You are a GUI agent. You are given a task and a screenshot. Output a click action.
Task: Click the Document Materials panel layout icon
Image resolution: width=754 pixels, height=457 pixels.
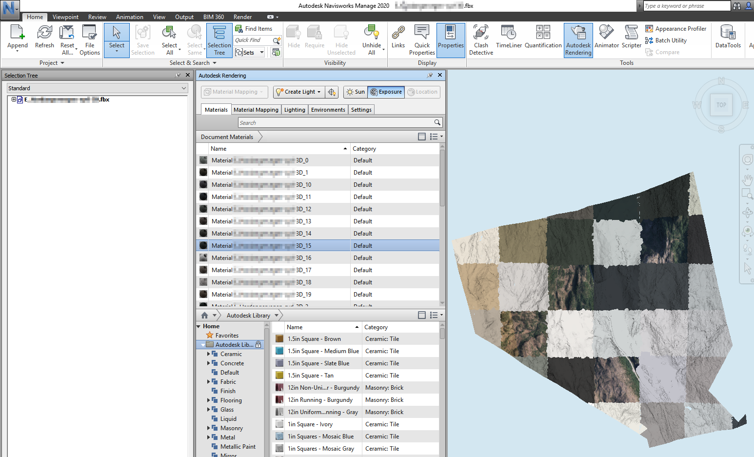click(422, 137)
